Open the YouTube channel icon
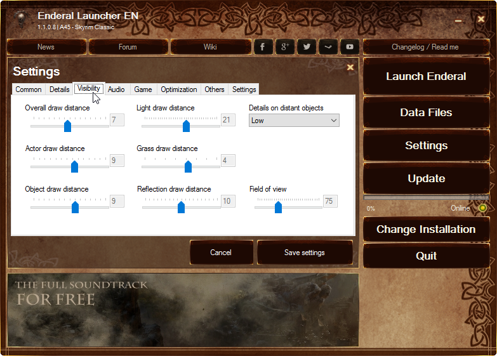This screenshot has height=356, width=497. tap(350, 47)
